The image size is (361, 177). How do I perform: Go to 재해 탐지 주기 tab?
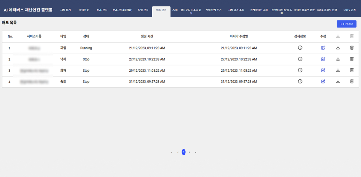tap(213, 10)
